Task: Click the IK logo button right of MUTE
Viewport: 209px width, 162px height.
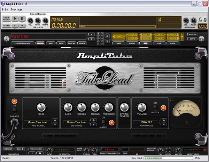Action: [201, 39]
